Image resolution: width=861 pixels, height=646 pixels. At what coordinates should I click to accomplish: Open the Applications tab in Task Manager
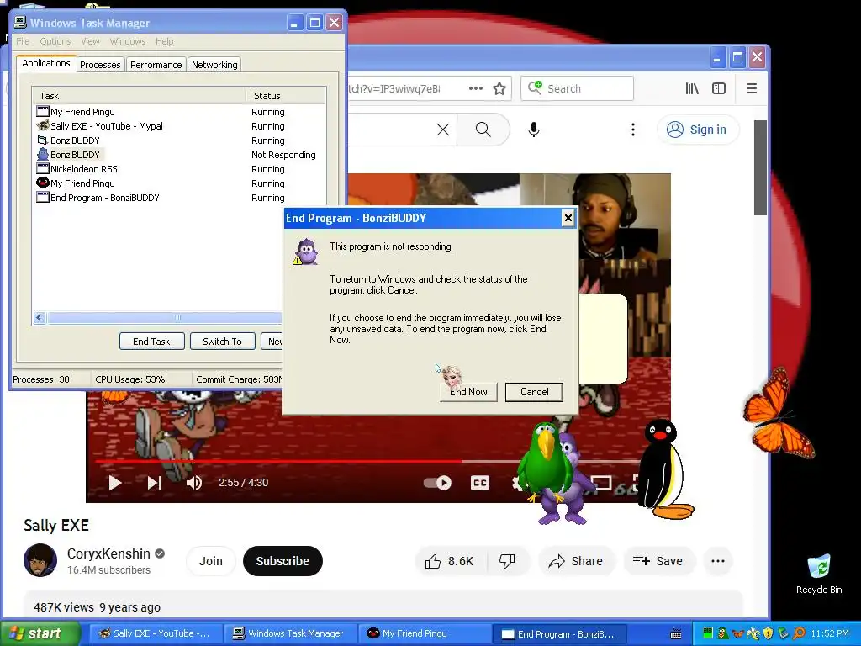46,63
